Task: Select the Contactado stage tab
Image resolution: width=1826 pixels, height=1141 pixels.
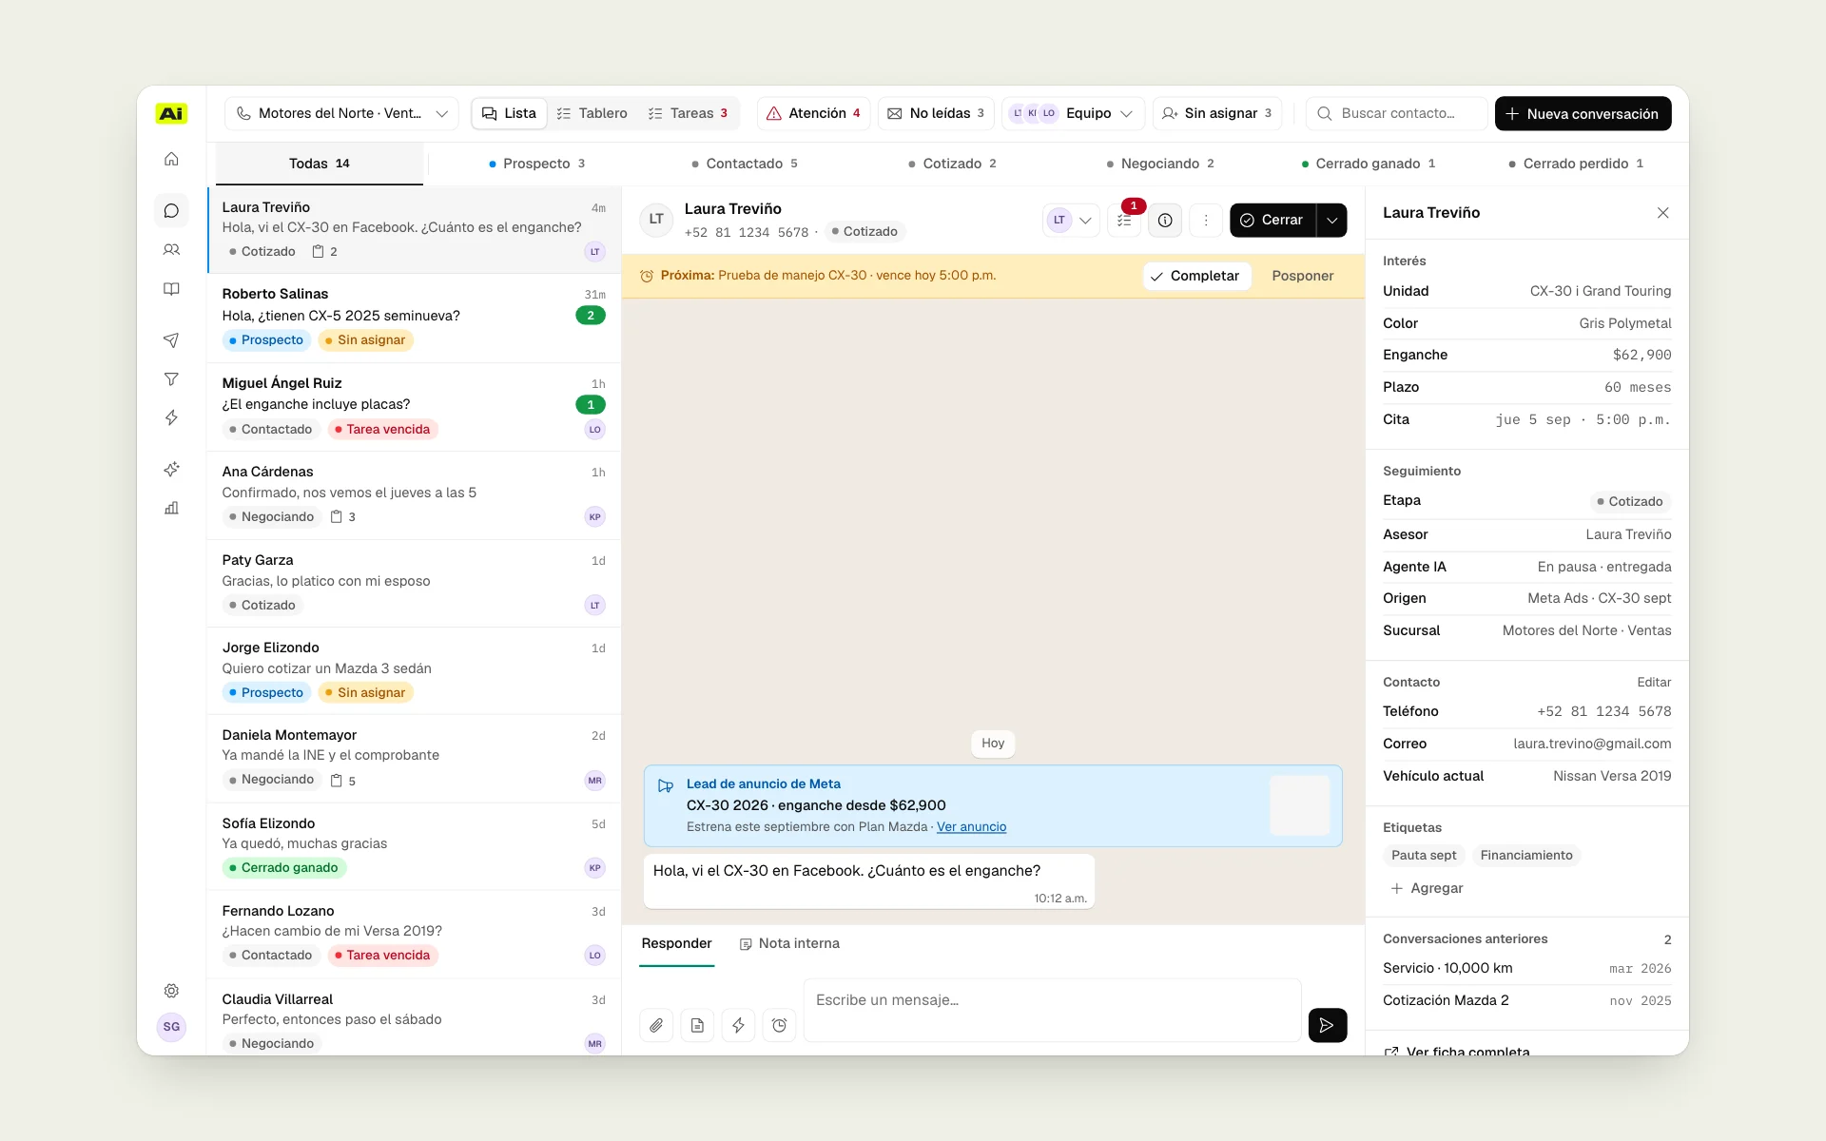Action: point(744,164)
